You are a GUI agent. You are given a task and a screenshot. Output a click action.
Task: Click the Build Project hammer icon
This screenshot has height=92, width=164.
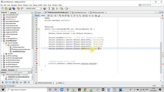pos(49,8)
